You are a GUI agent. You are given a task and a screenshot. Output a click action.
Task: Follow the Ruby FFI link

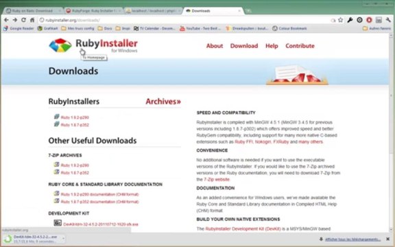[243, 141]
